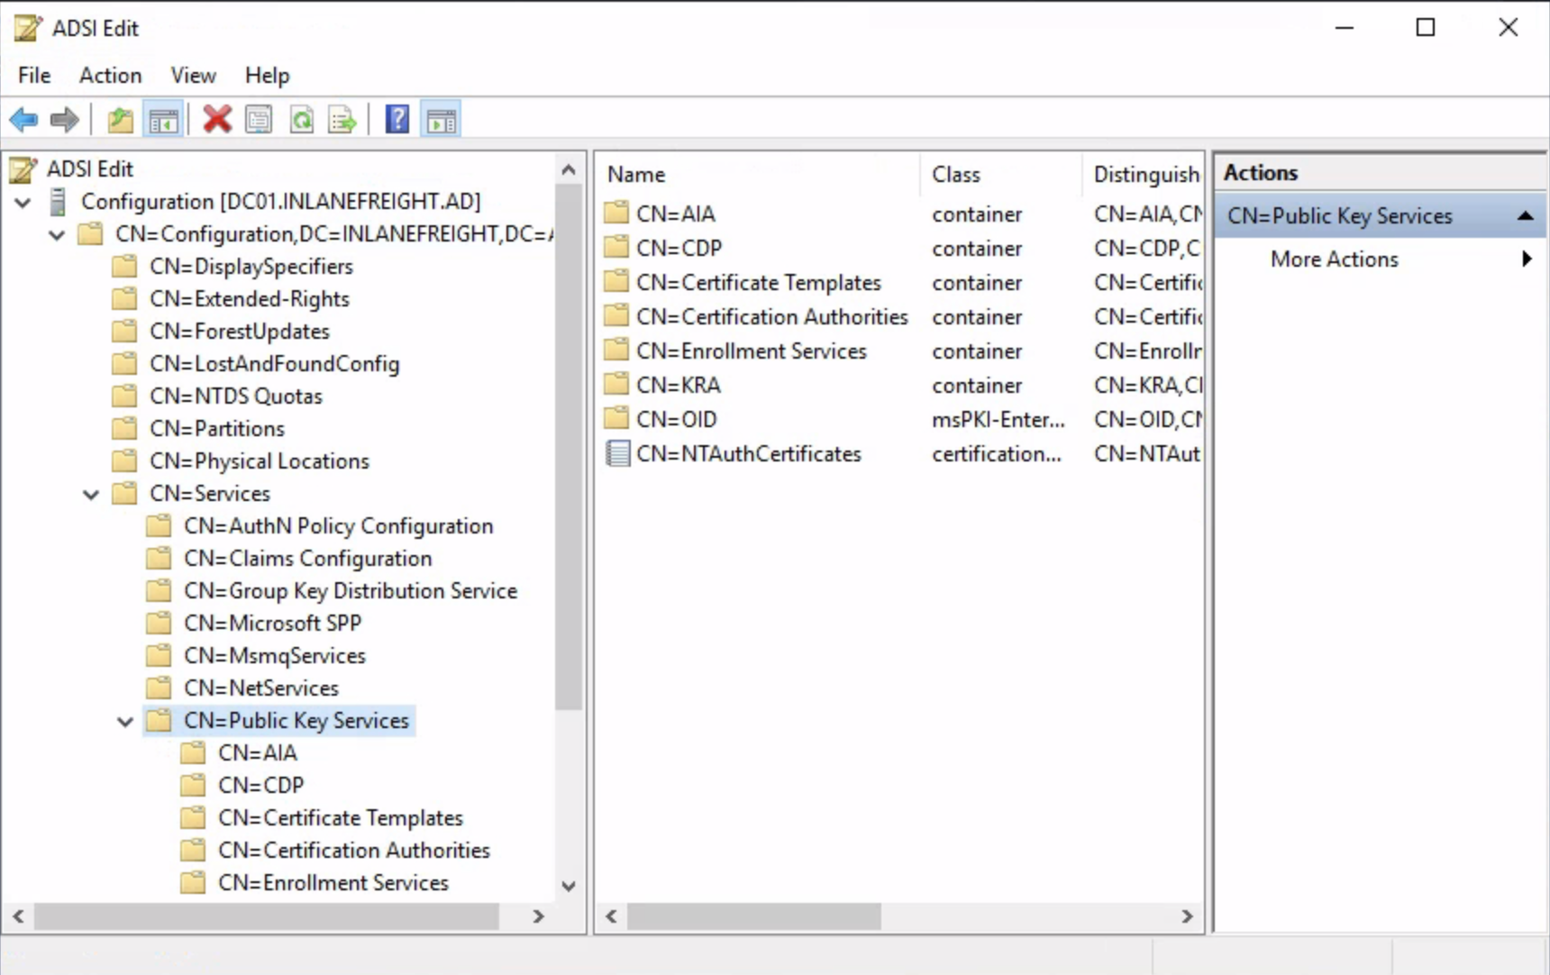This screenshot has width=1550, height=975.
Task: Click the down scroll arrow of the tree pane
Action: [569, 887]
